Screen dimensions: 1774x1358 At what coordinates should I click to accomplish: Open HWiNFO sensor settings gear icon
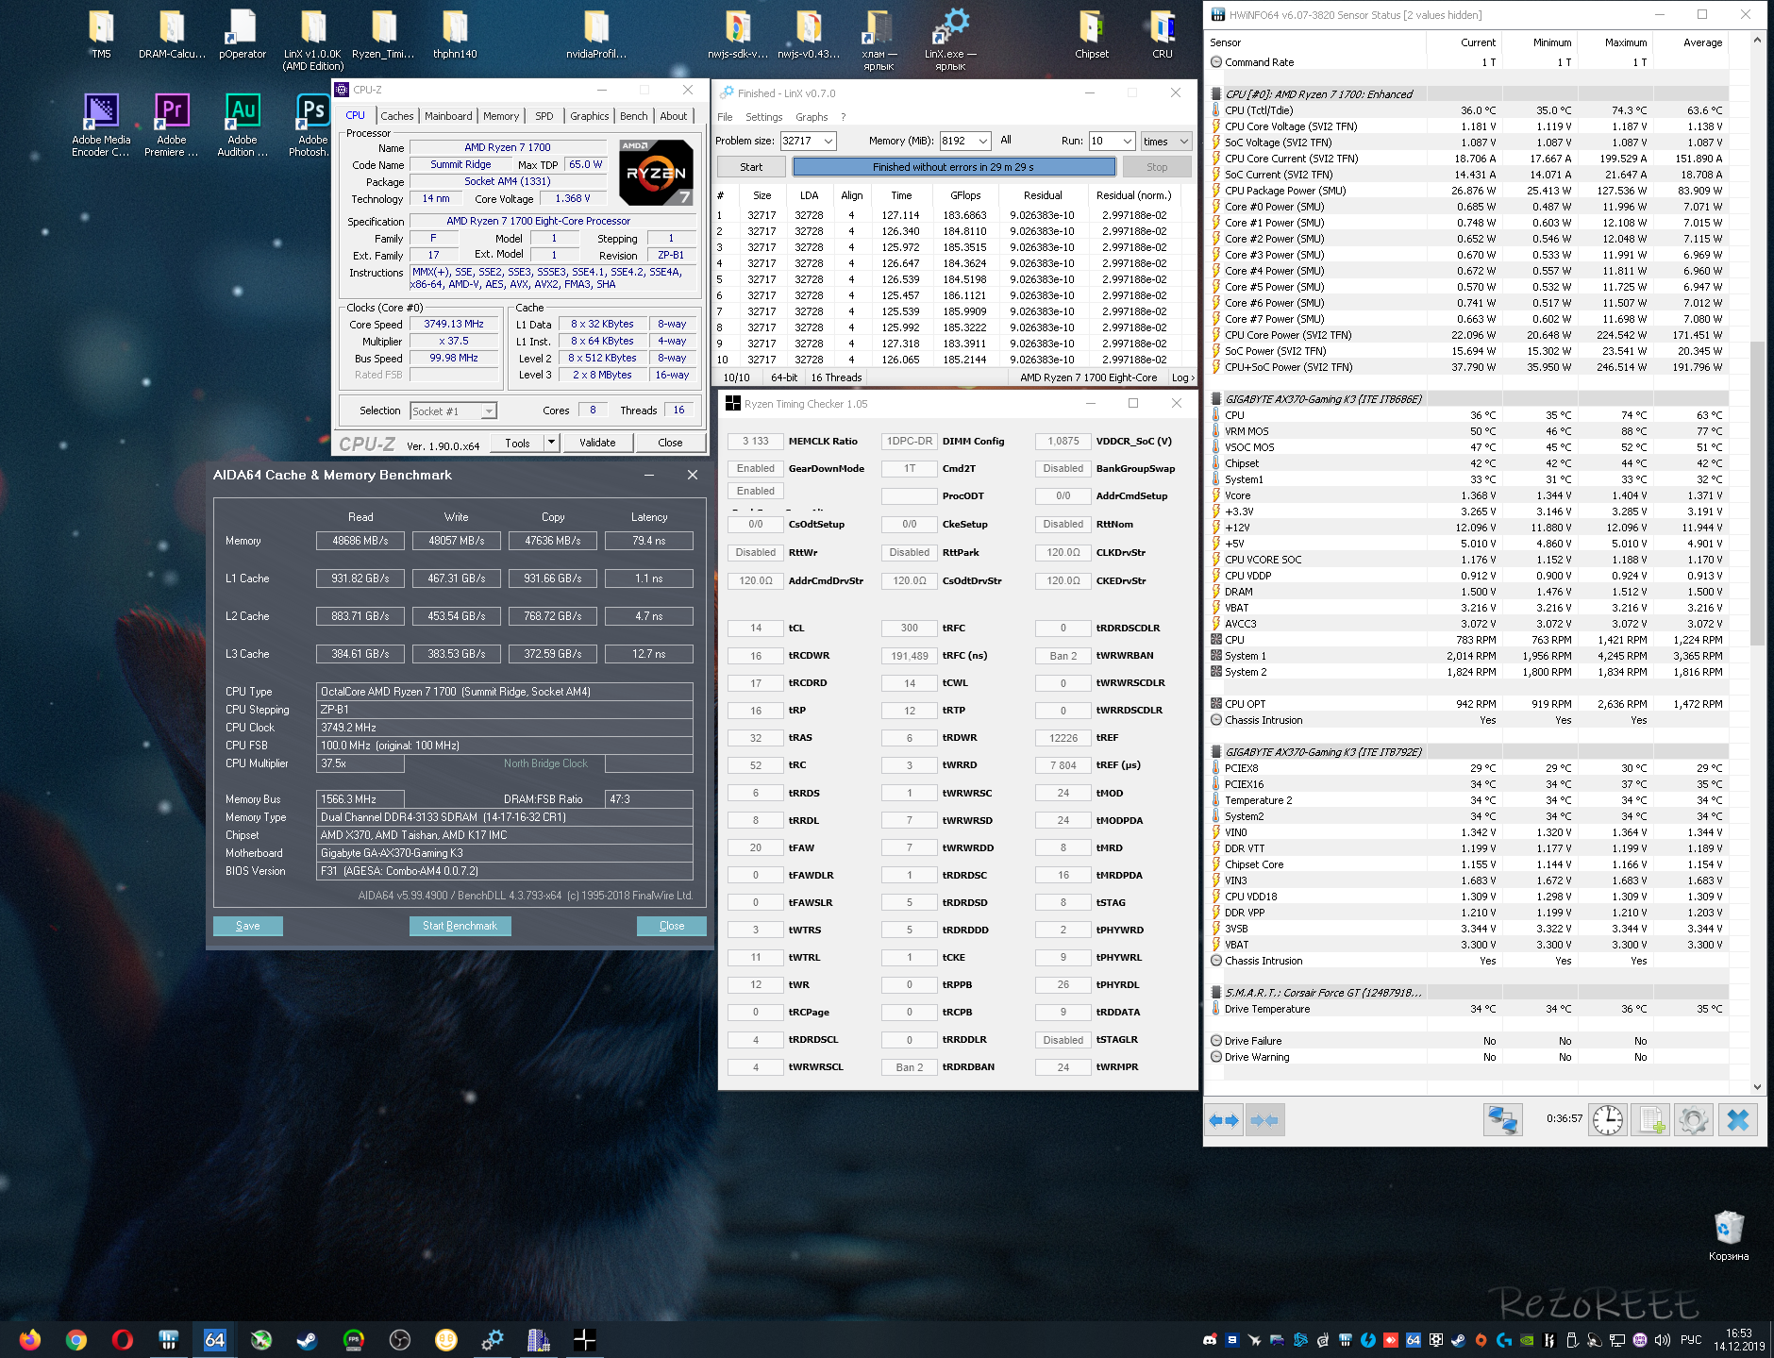click(x=1694, y=1120)
